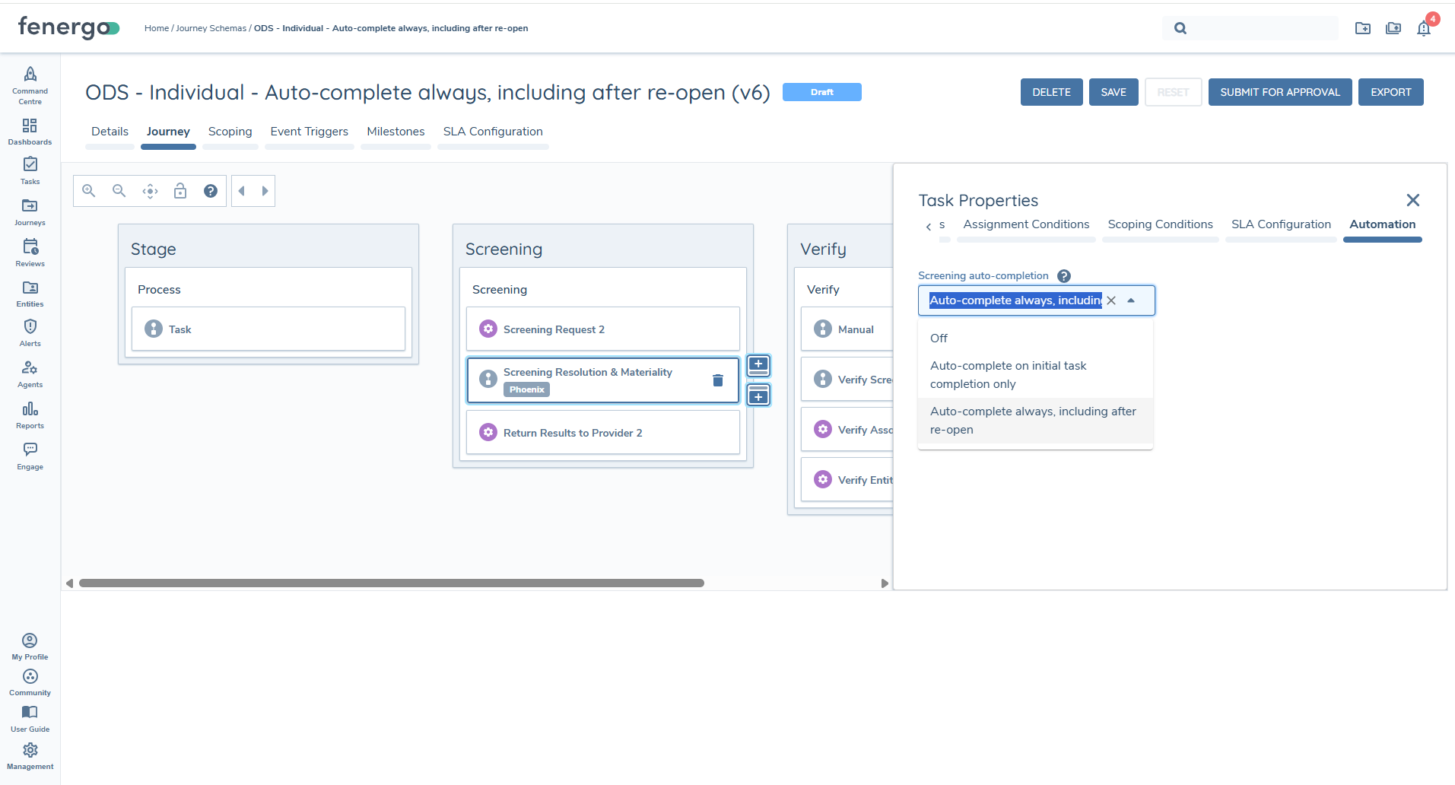Open notifications bell
Image resolution: width=1455 pixels, height=785 pixels.
[1424, 28]
